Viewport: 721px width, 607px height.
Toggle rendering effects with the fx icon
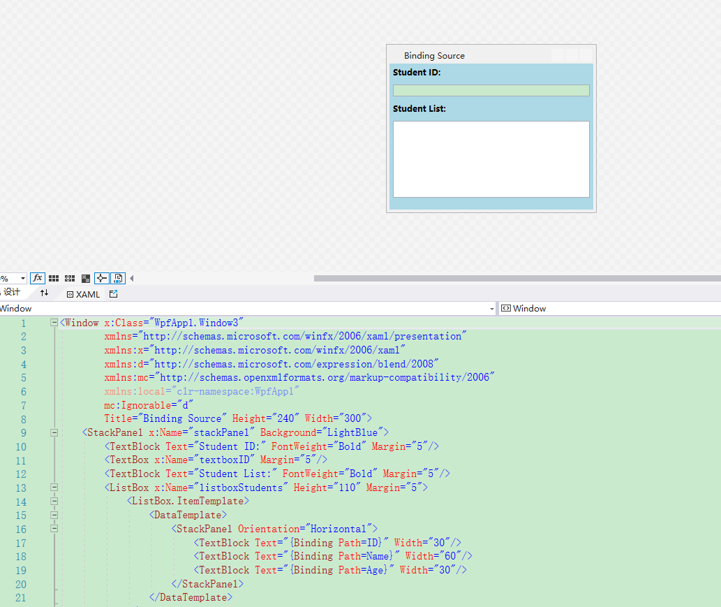37,278
